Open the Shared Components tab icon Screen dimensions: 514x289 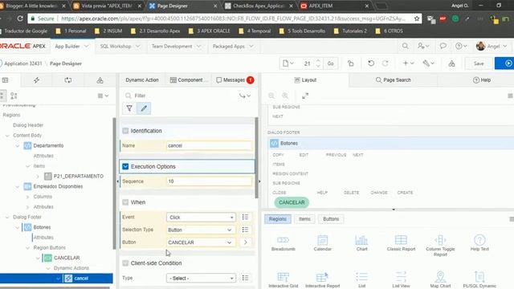pyautogui.click(x=100, y=80)
